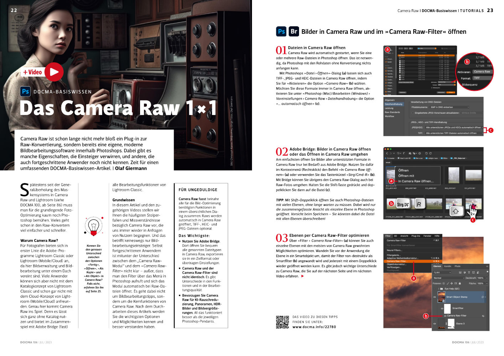
Task: Switch to the Kanäle tab
Action: click(x=448, y=266)
